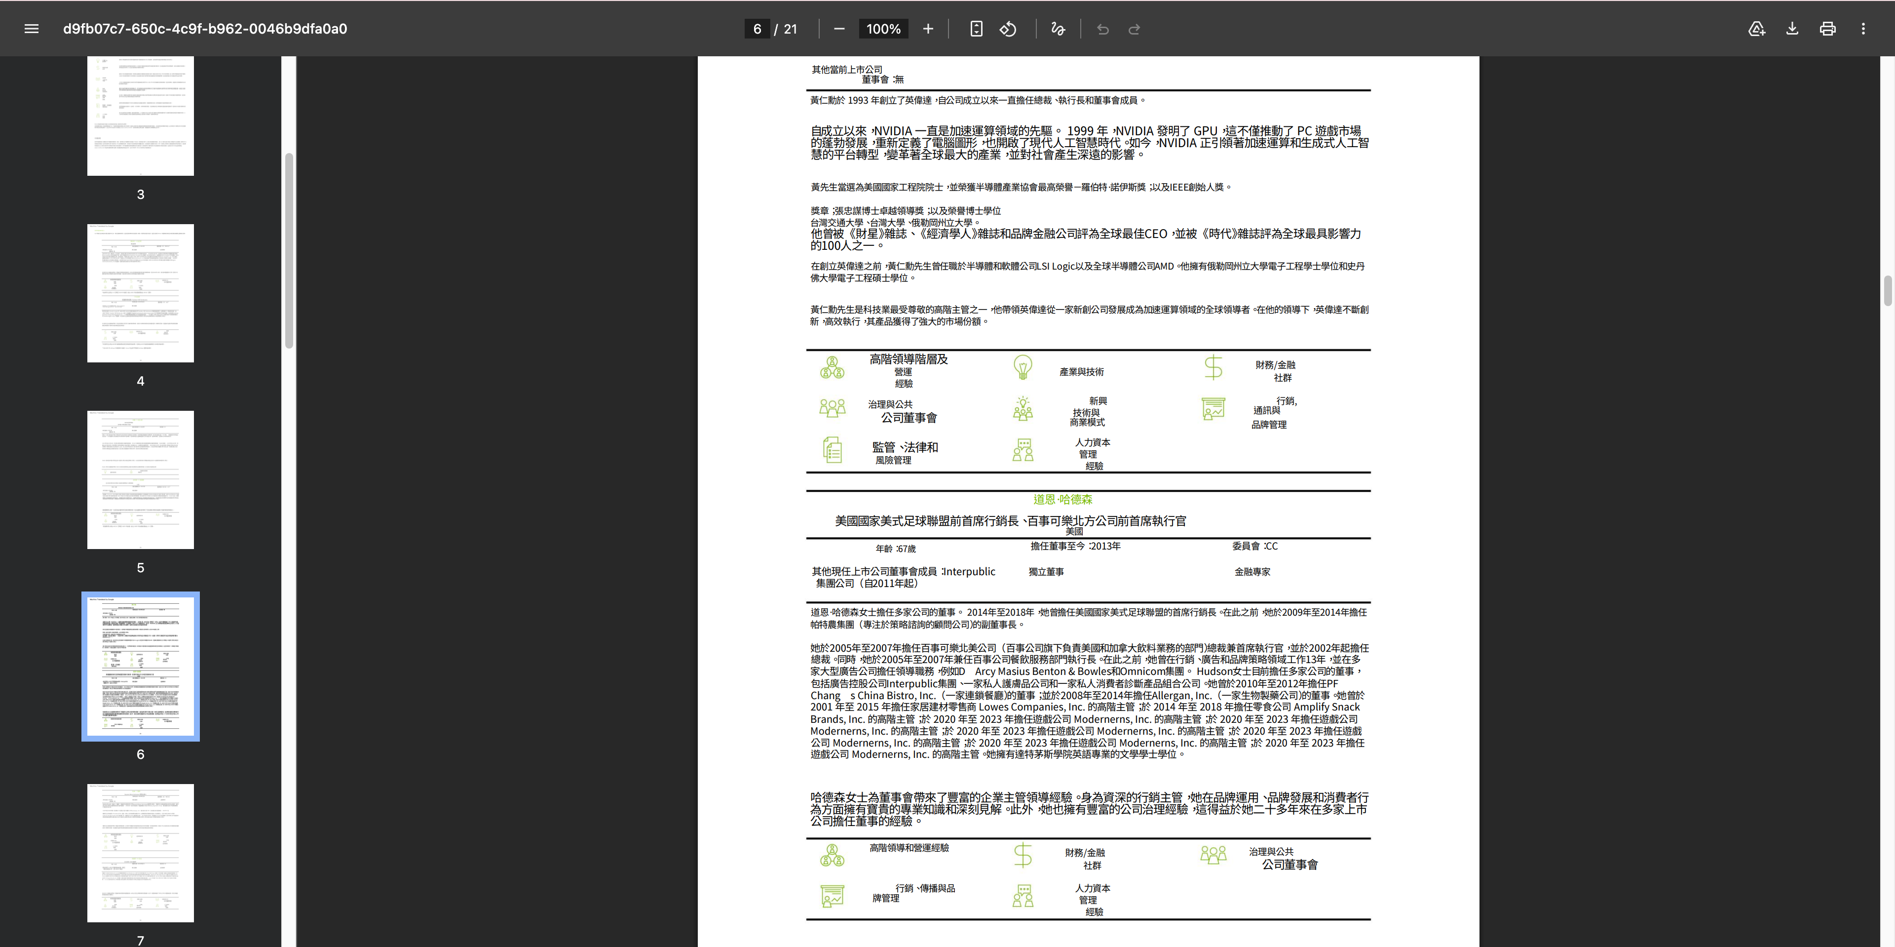The image size is (1895, 947).
Task: Select the page 3 thumbnail
Action: coord(141,116)
